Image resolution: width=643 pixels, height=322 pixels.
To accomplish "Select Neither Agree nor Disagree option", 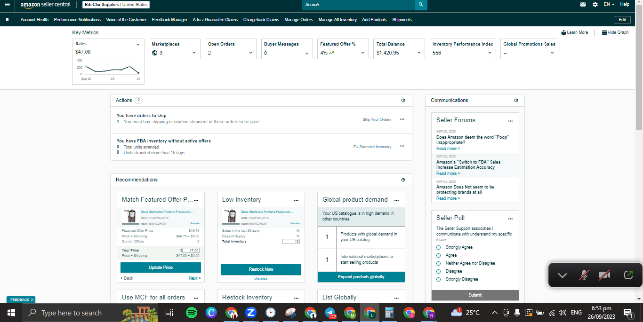I will click(x=438, y=263).
